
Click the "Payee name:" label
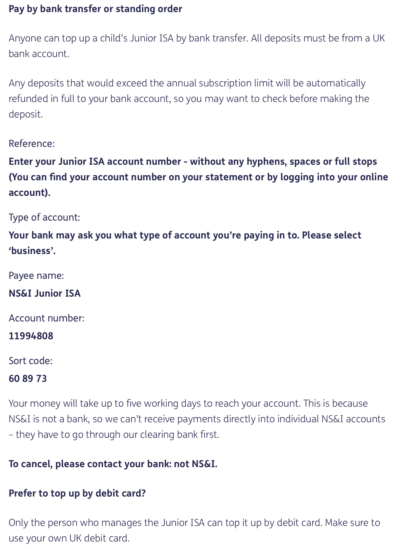point(36,275)
